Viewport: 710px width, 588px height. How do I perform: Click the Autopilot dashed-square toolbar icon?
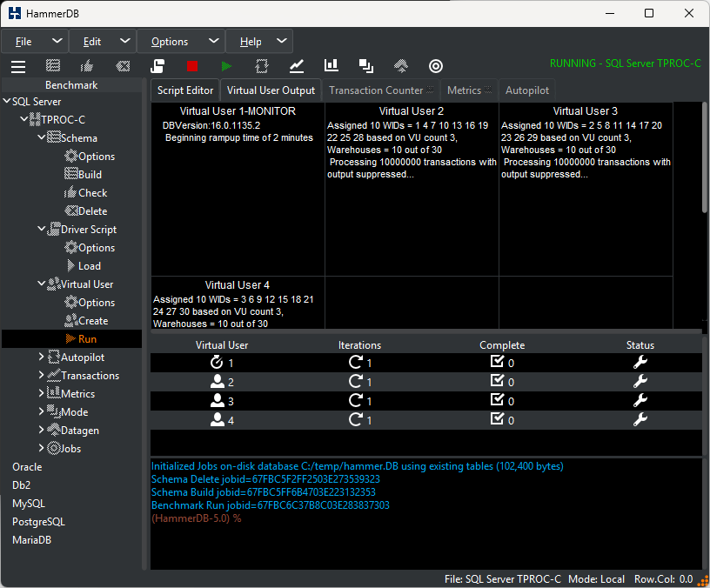(262, 66)
